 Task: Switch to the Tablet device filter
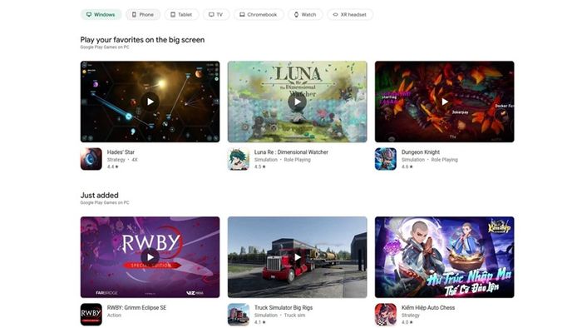181,14
